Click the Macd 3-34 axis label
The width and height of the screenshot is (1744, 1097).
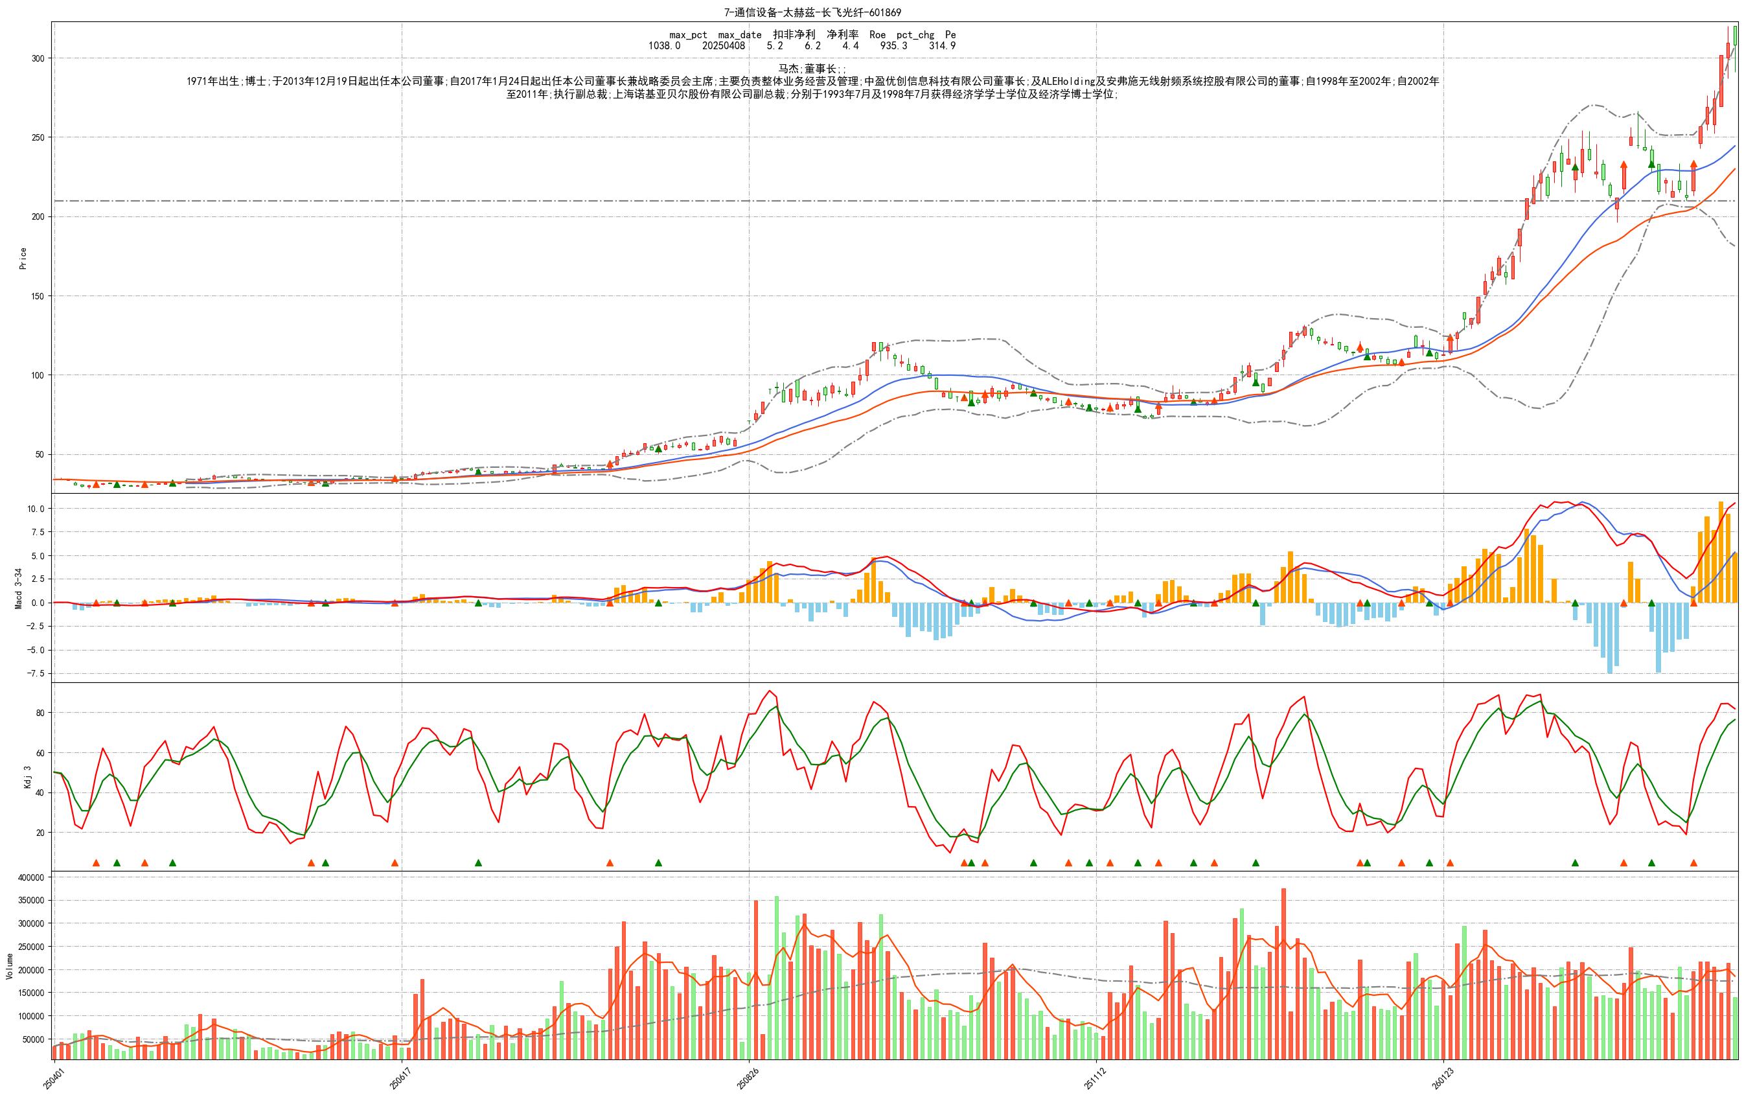19,588
